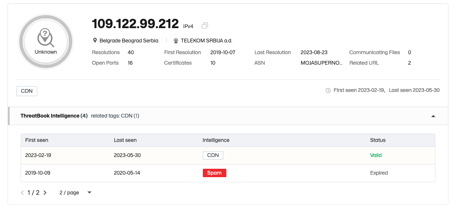Viewport: 456px width, 212px height.
Task: Go to next page arrow in pagination
Action: point(45,193)
